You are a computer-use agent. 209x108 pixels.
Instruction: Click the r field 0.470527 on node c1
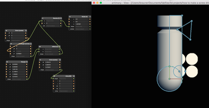pyautogui.click(x=52, y=67)
